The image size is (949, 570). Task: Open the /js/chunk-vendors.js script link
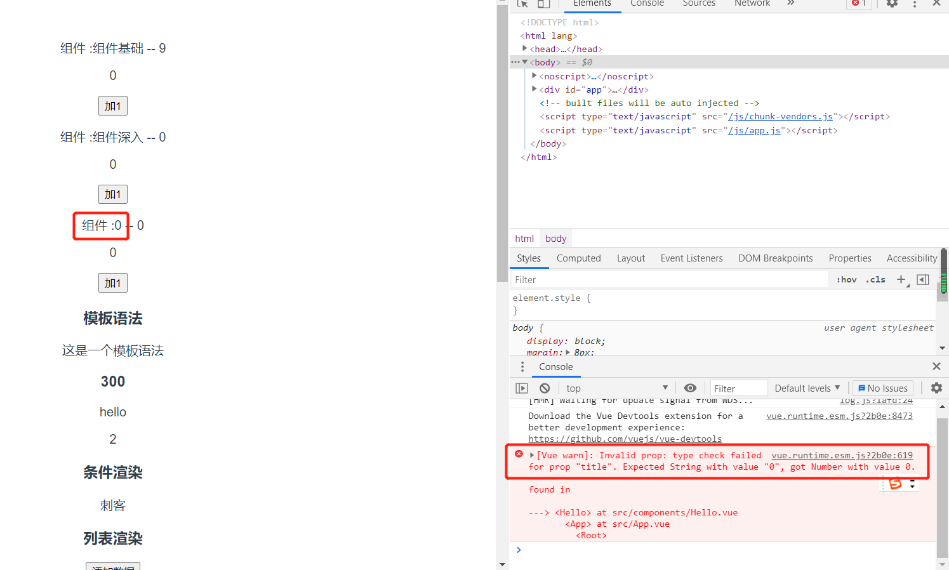point(780,116)
